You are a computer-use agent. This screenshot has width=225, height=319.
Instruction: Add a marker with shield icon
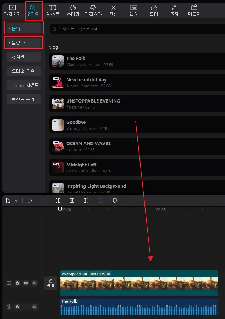(x=115, y=200)
